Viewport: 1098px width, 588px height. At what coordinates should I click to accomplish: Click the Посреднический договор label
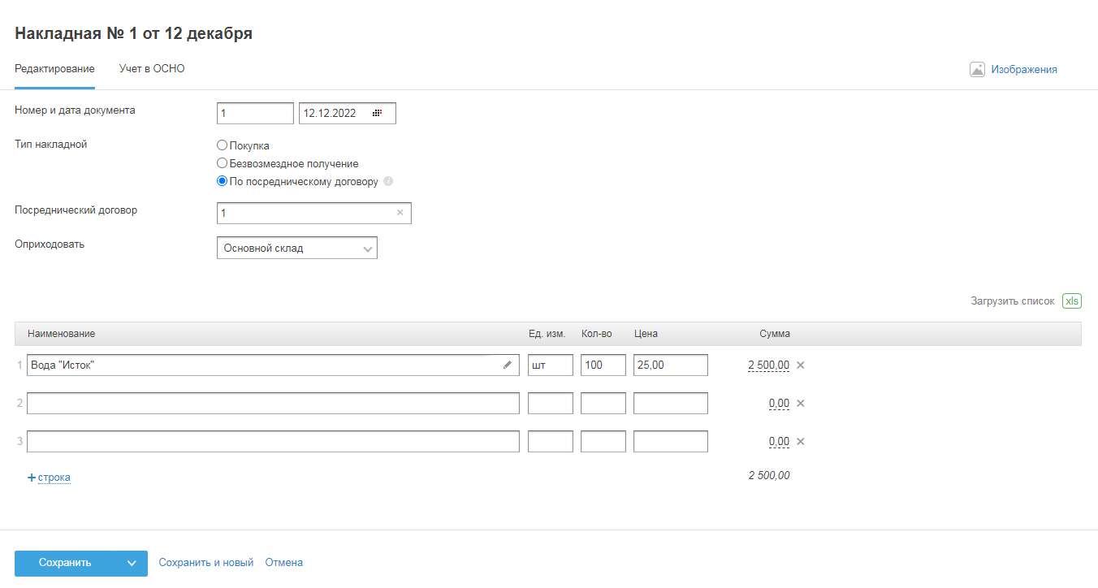(76, 210)
